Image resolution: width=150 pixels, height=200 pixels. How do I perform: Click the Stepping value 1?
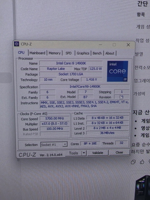pos(122,92)
